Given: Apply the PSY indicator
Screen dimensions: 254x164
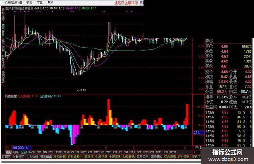Looking at the screenshot, I should (x=166, y=152).
